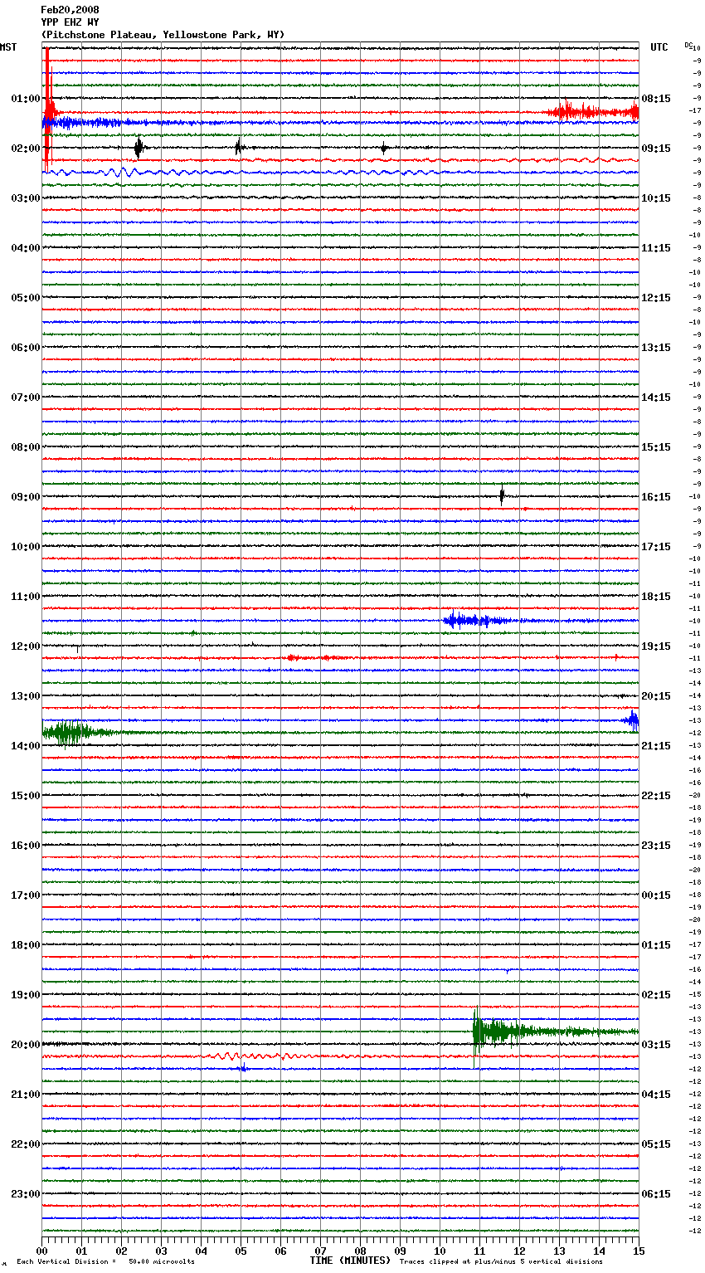Click the 06:15 UTC time label
Screen dimensions: 705x1273
click(x=656, y=1194)
